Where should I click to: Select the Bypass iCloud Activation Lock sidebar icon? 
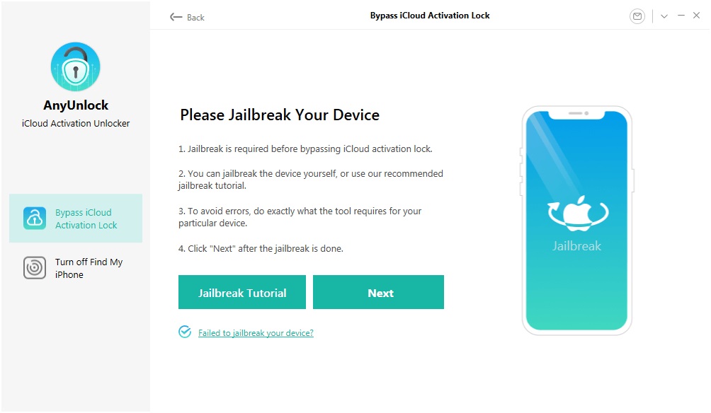pos(34,218)
